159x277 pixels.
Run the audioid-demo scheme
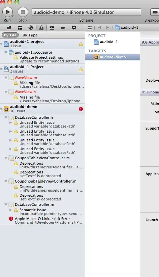click(x=7, y=12)
